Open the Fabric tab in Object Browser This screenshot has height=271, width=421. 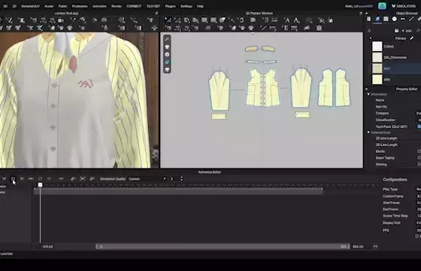377,19
